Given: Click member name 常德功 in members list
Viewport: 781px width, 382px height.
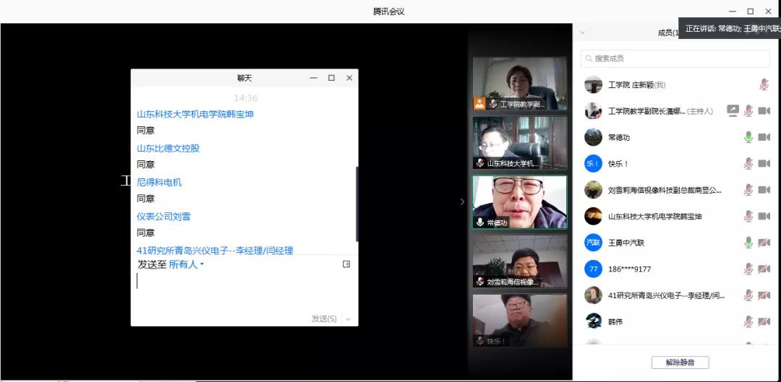Looking at the screenshot, I should pos(618,137).
